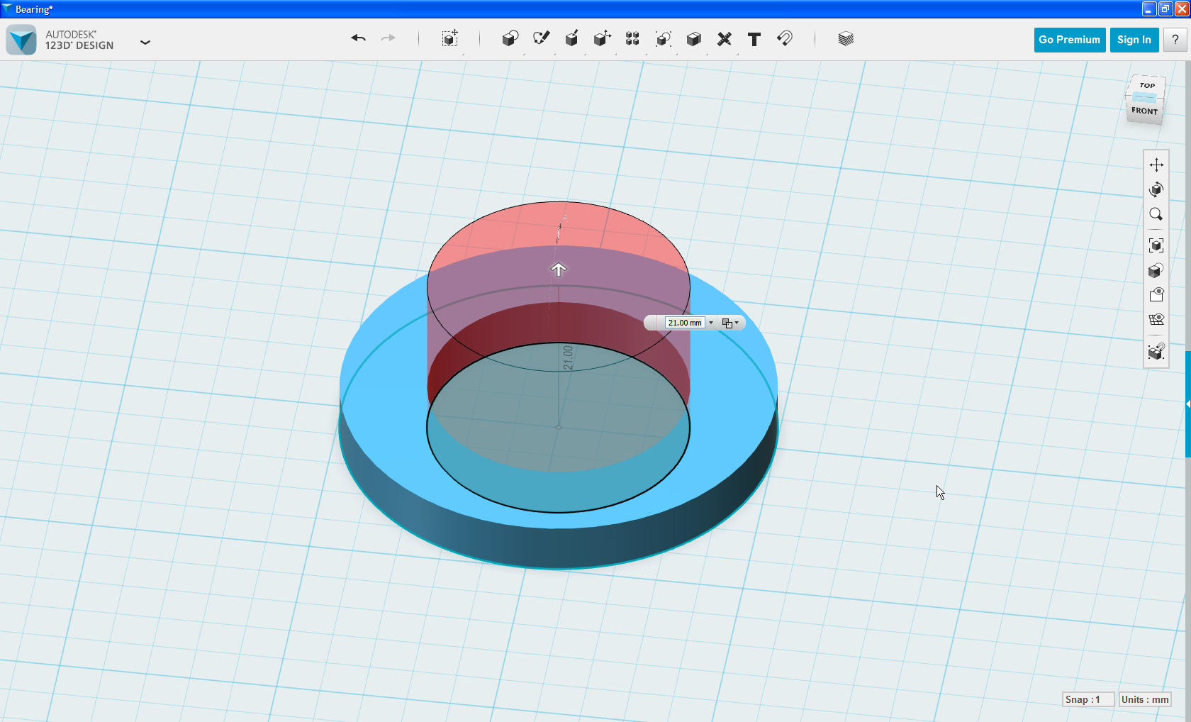Viewport: 1191px width, 722px height.
Task: Click the Redo arrow
Action: click(x=388, y=38)
